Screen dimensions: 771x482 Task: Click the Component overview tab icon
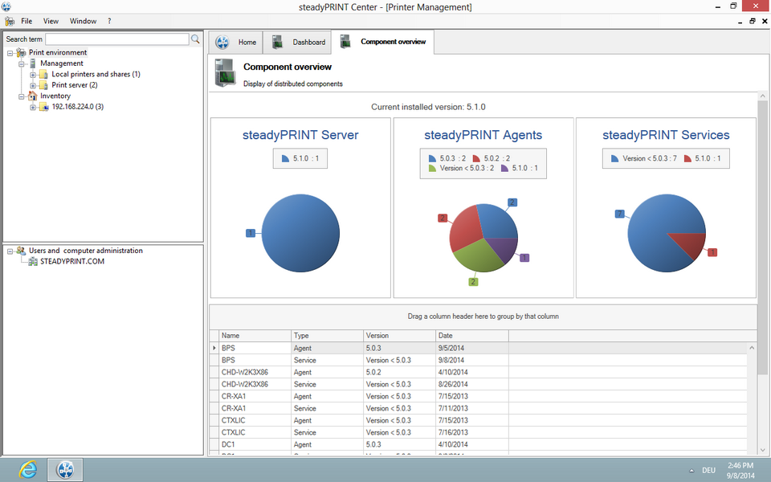pos(345,42)
